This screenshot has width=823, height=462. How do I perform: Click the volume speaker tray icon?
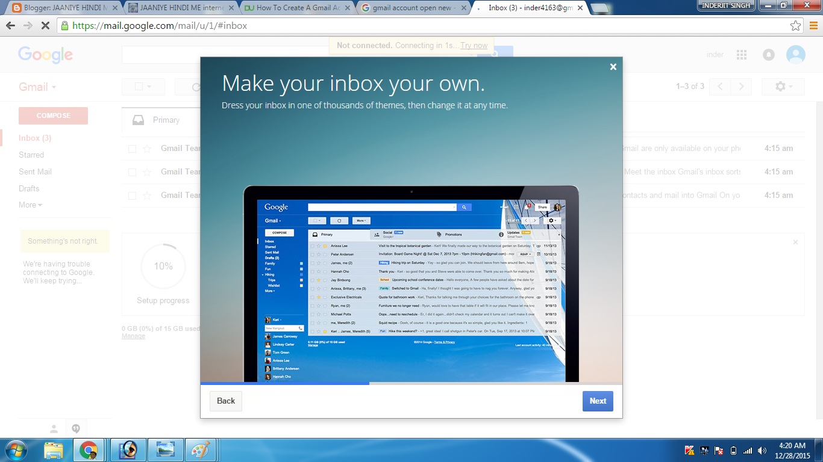[x=762, y=450]
